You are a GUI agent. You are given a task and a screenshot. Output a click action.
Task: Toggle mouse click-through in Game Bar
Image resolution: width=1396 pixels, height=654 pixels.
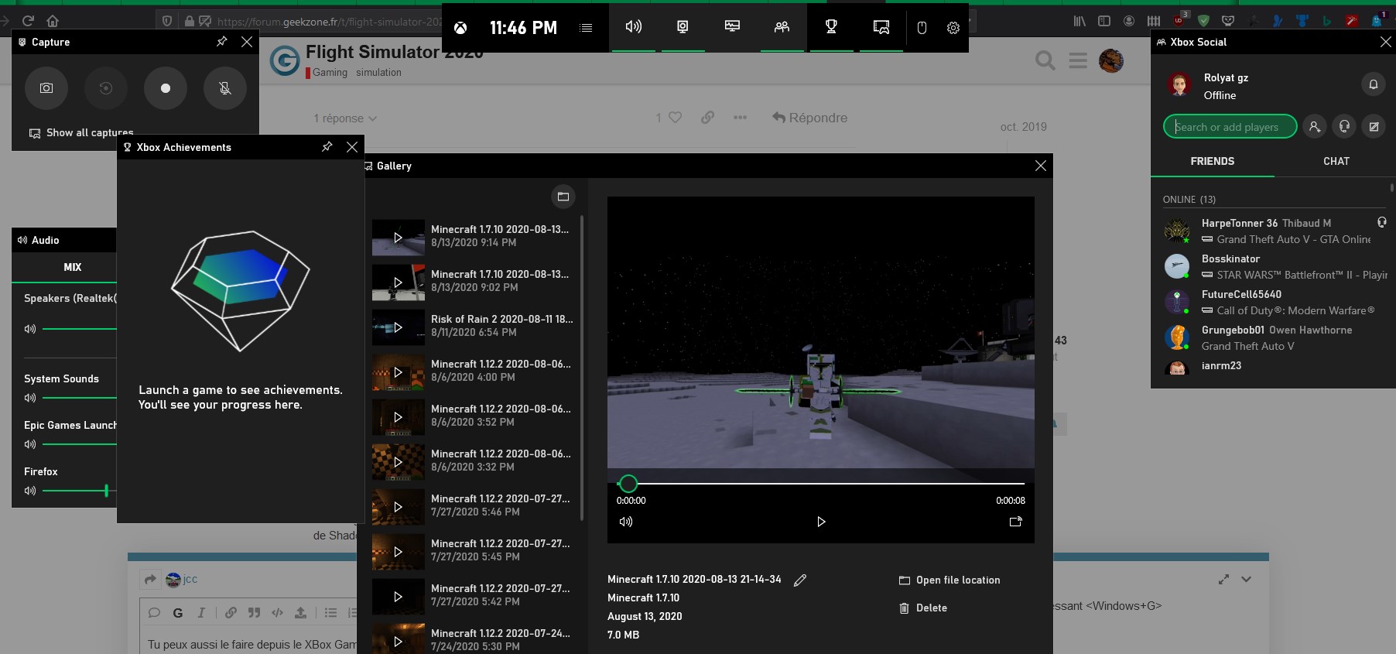pos(922,28)
